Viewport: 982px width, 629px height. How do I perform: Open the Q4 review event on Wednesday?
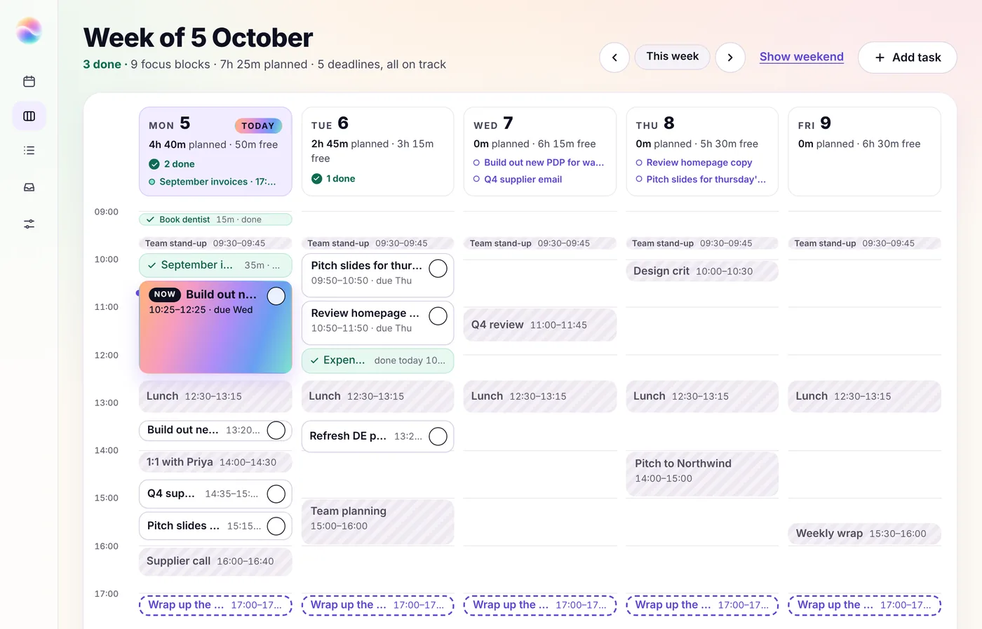[540, 325]
